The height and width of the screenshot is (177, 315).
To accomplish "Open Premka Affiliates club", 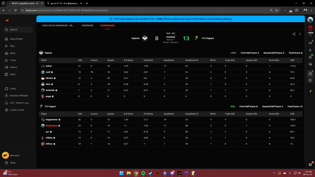I will (x=17, y=96).
